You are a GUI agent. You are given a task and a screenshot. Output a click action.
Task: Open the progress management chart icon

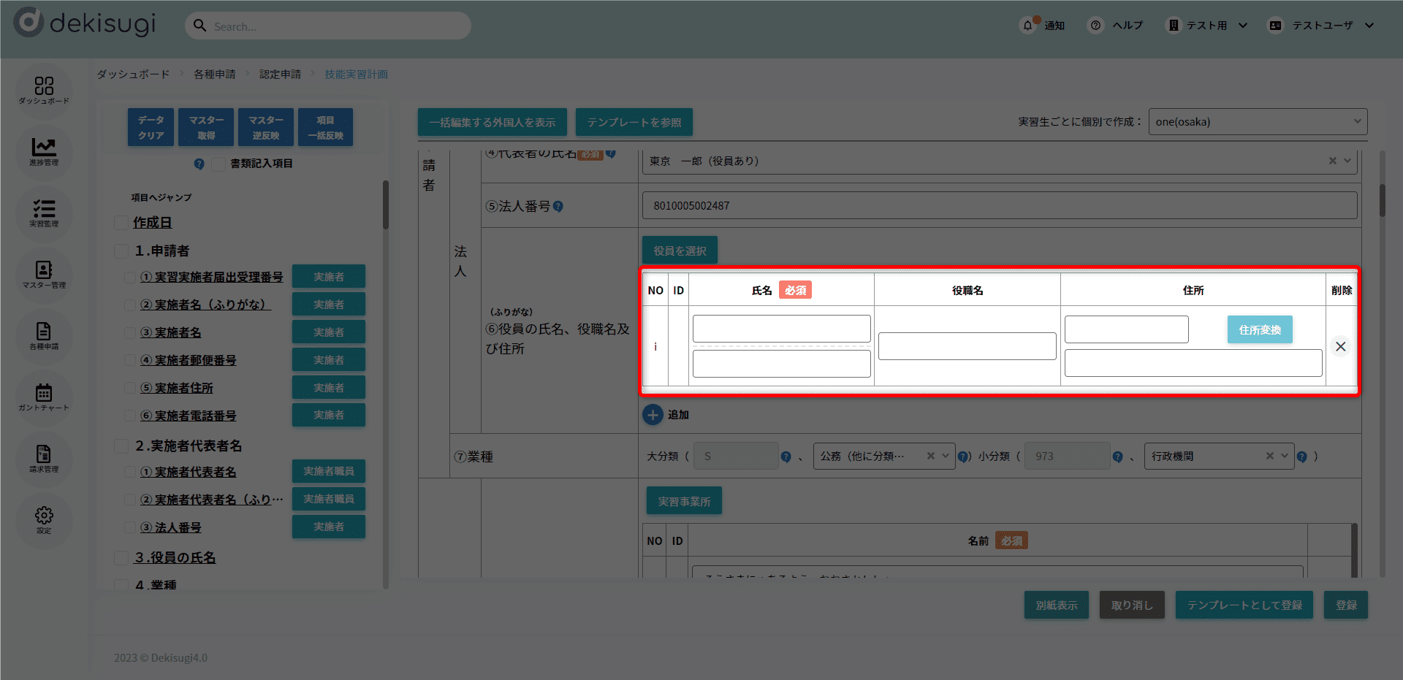click(44, 151)
